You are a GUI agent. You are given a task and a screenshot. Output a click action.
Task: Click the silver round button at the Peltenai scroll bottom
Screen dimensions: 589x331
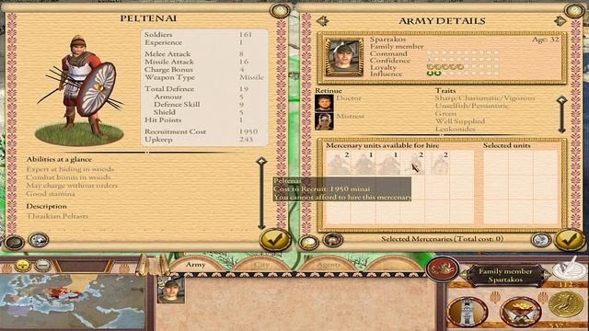tap(39, 240)
